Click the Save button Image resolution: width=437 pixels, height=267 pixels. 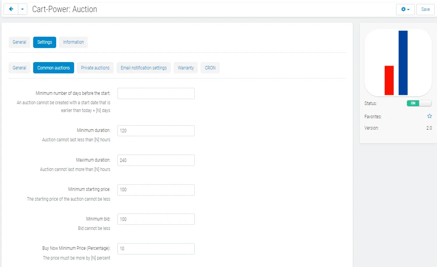tap(425, 9)
